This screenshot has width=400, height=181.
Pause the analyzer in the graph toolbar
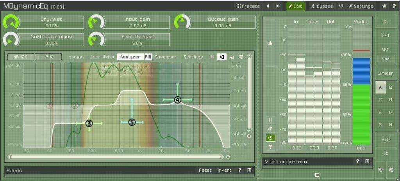(x=212, y=57)
